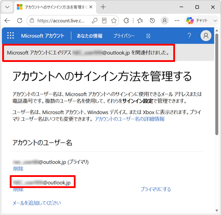Open the tab actions chevron menu
The height and width of the screenshot is (215, 221).
8,7
